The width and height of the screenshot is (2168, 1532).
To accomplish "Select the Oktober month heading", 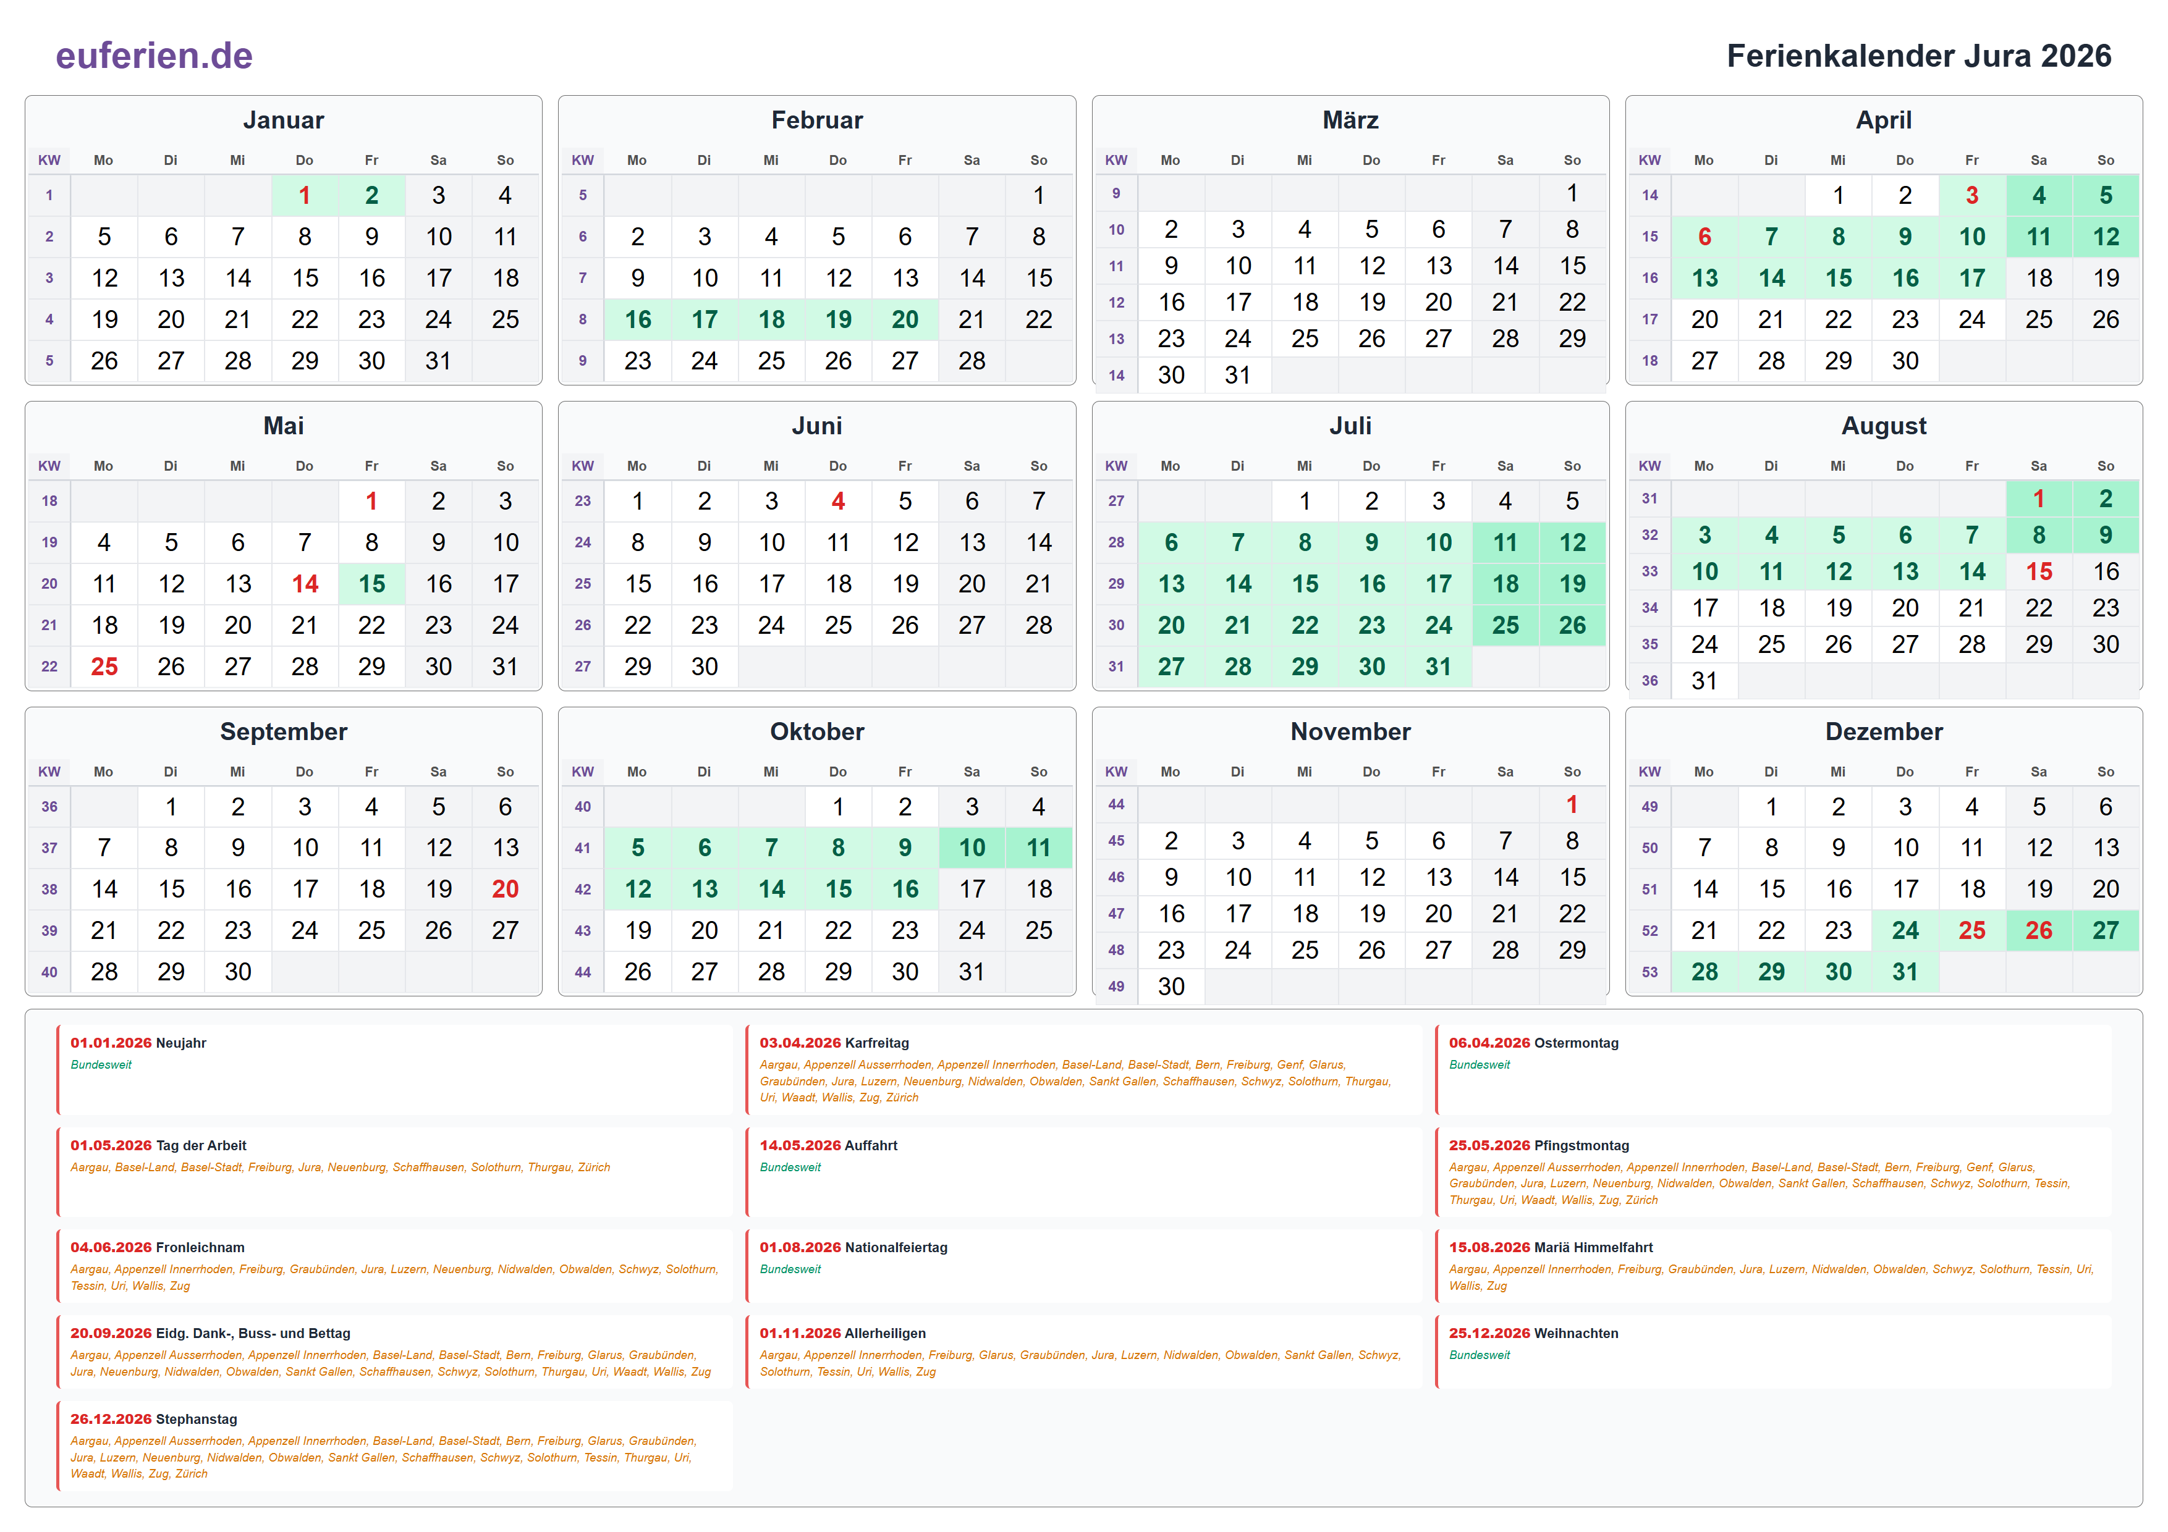I will coord(817,731).
